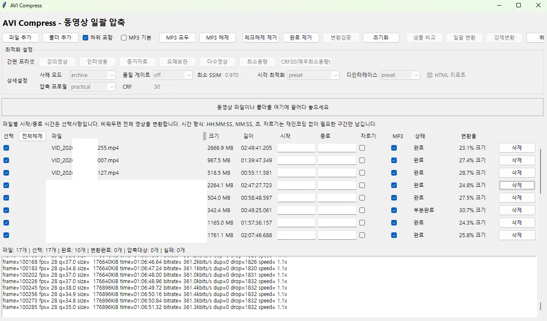Click the 초기화 reset button
The width and height of the screenshot is (547, 321).
pos(381,38)
